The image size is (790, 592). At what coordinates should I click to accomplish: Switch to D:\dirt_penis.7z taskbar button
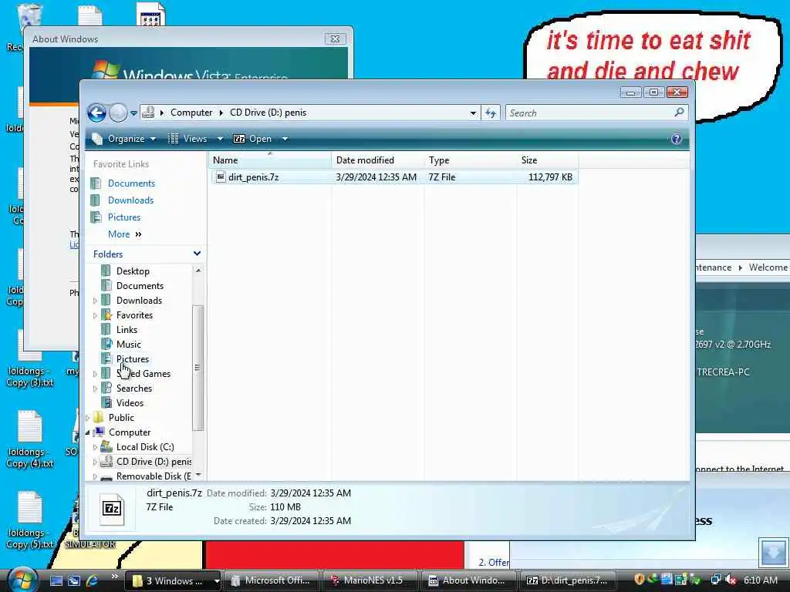[x=568, y=581]
